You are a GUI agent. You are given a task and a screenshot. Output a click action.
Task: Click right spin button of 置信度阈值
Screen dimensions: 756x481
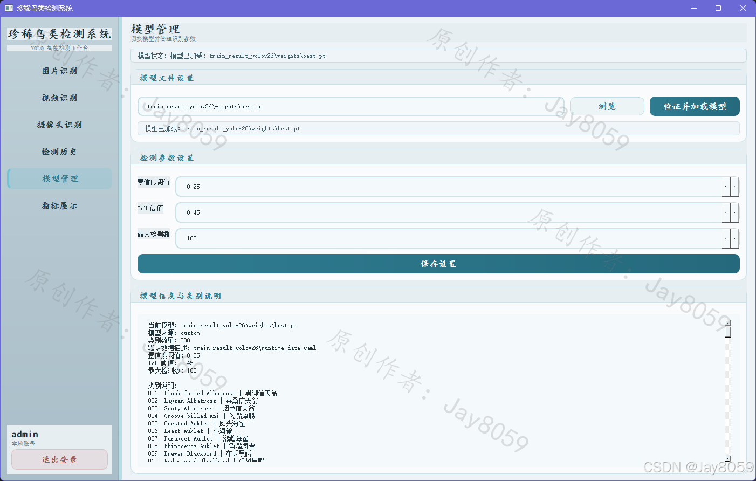click(x=734, y=187)
